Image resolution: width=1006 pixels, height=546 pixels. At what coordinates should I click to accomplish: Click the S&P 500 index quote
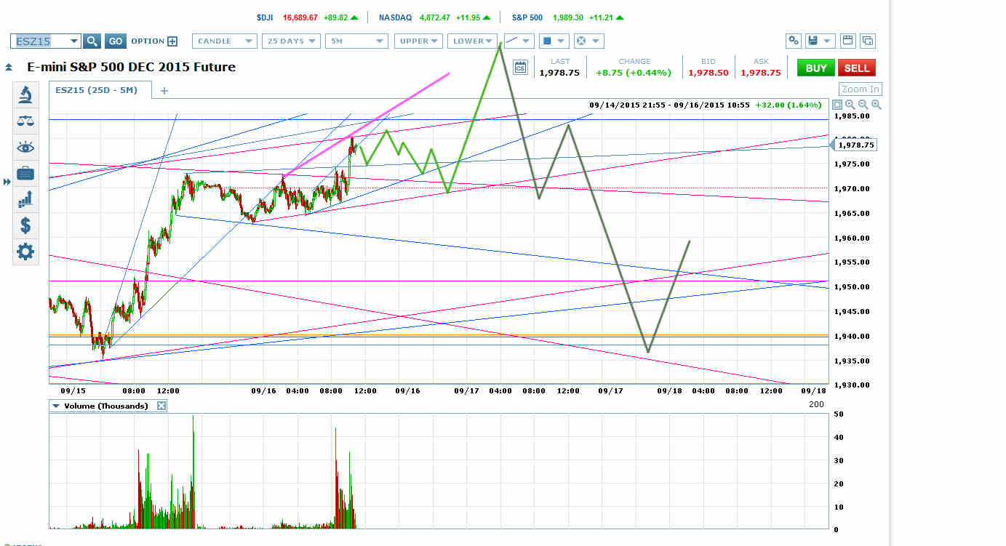pyautogui.click(x=567, y=17)
